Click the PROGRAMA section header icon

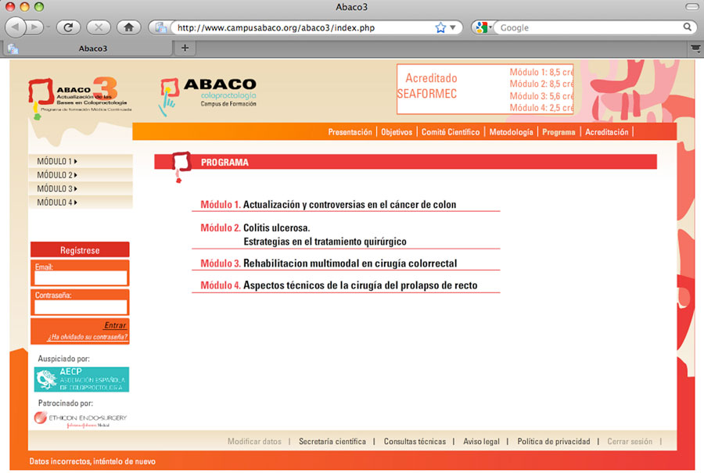tap(181, 166)
